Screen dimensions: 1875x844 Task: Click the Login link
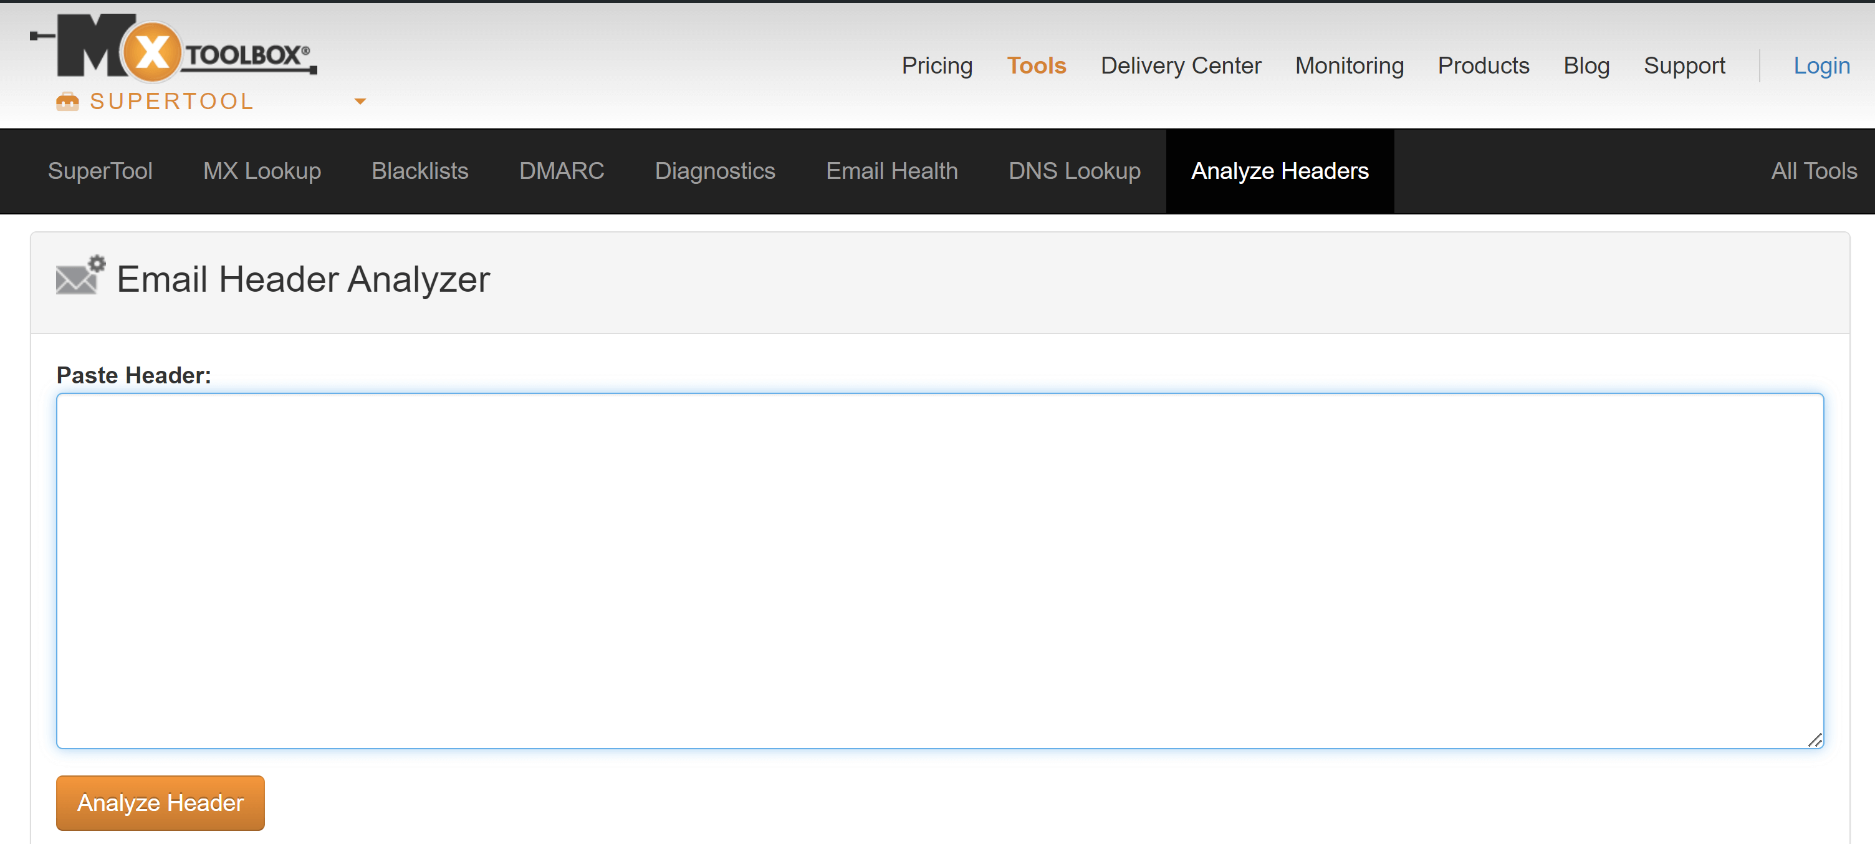tap(1821, 65)
